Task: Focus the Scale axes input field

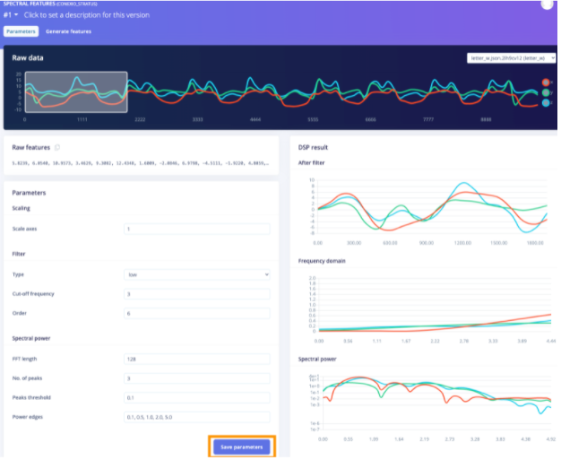Action: 196,229
